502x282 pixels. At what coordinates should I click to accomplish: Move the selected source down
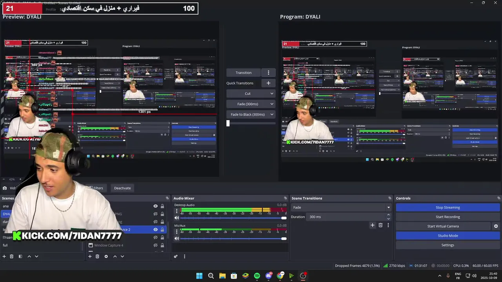[x=122, y=257]
